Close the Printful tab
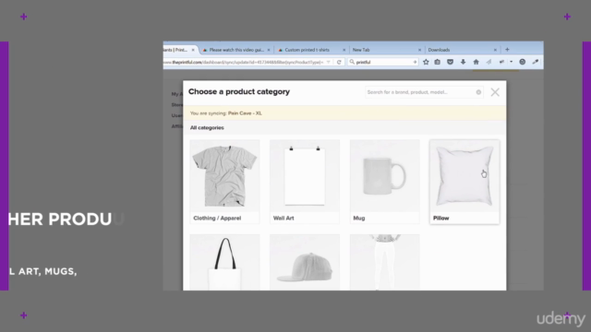 point(193,50)
